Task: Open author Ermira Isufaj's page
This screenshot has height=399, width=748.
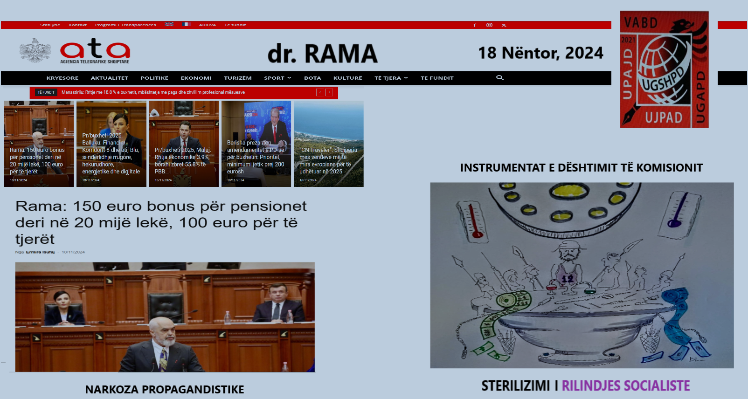Action: pyautogui.click(x=40, y=252)
